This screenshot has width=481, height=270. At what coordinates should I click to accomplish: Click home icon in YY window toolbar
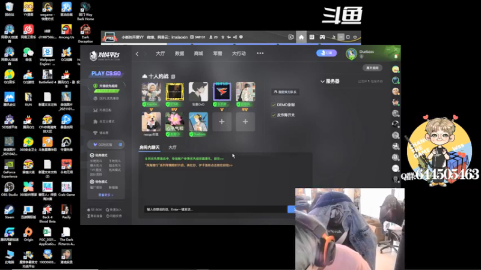click(301, 37)
